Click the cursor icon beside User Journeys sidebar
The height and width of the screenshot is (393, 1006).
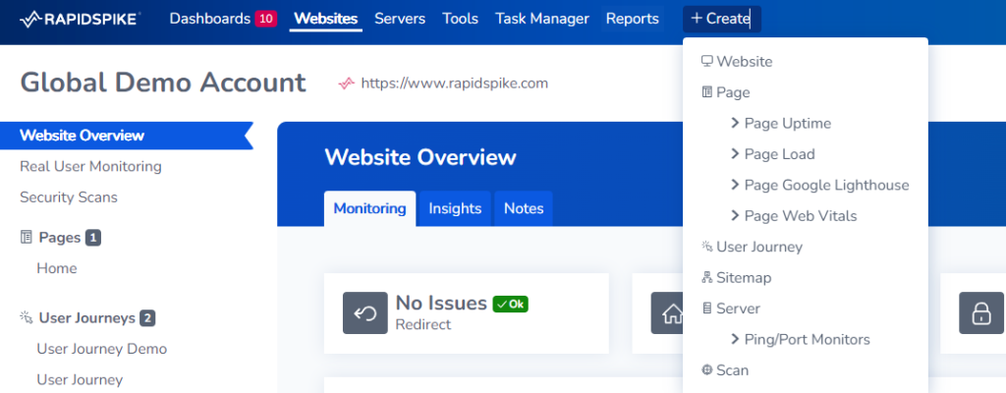click(x=27, y=317)
